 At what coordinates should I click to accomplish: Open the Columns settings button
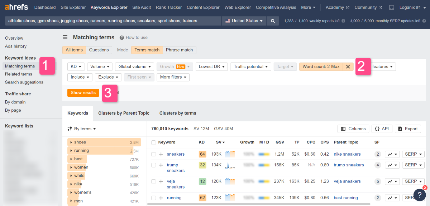tap(353, 129)
